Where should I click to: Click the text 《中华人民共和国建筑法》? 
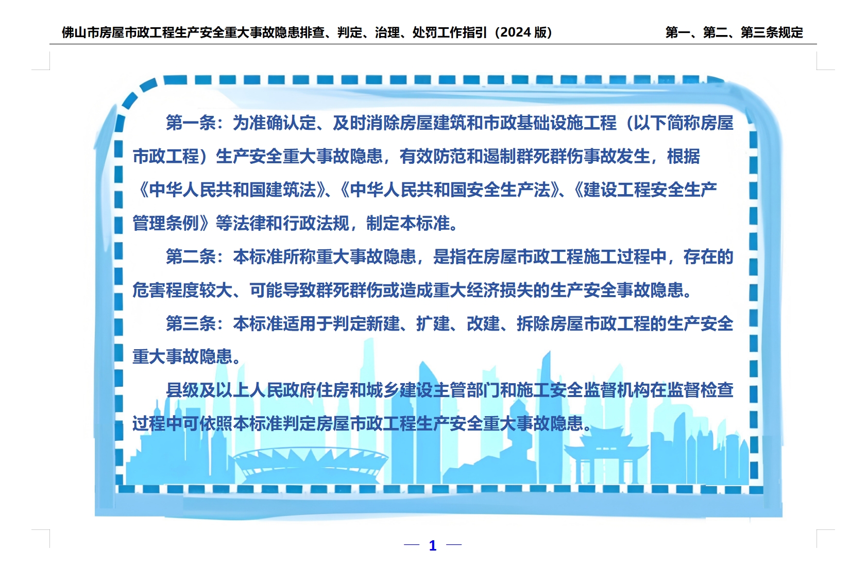point(232,190)
